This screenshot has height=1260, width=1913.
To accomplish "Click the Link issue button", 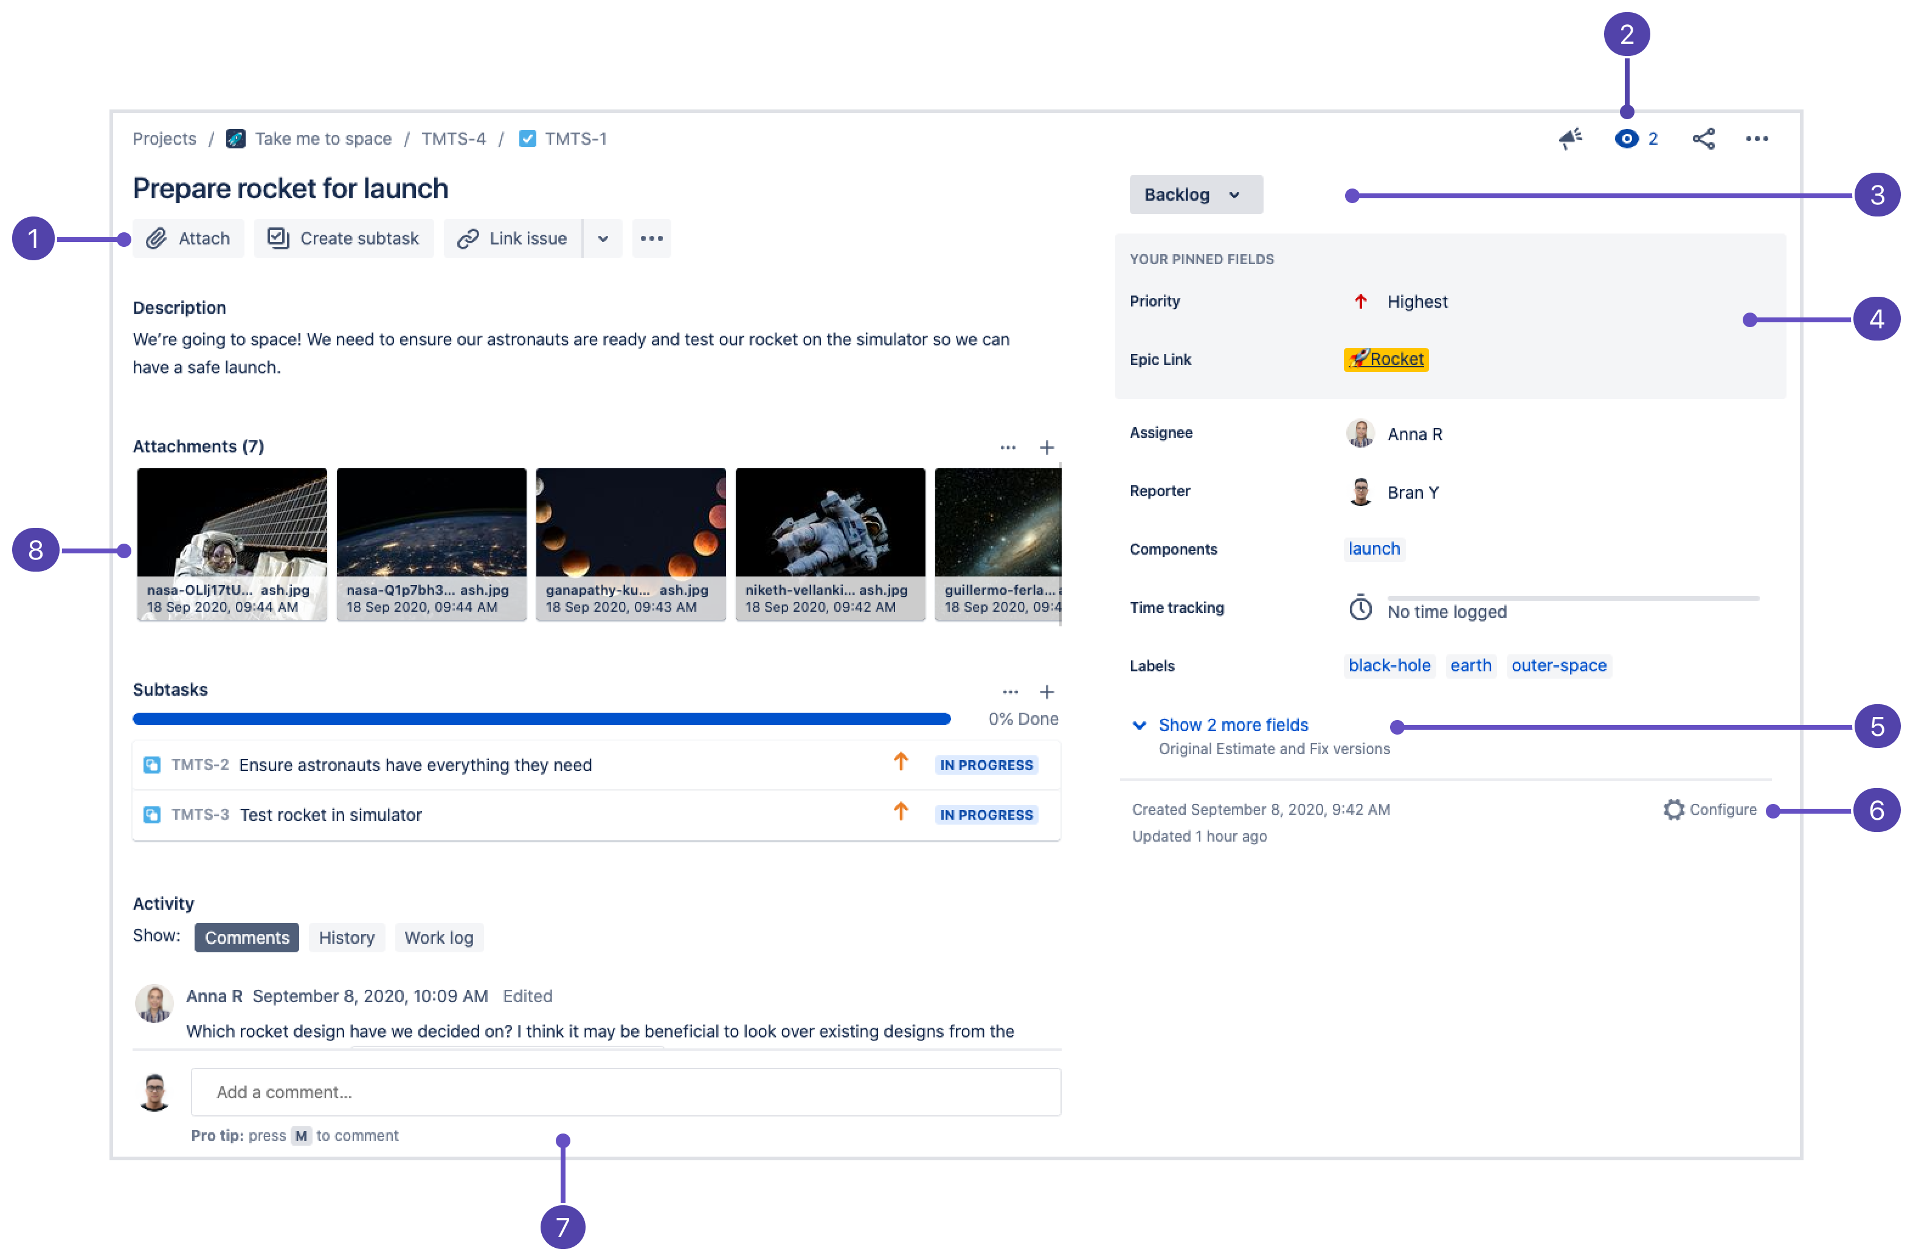I will (x=513, y=238).
